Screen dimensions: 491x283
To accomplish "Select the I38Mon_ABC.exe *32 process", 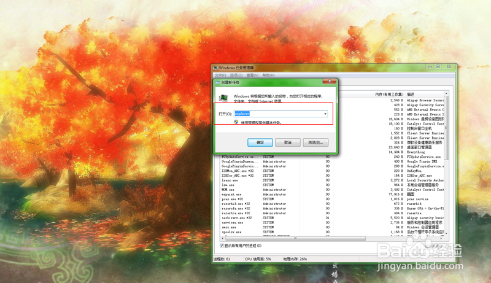I will (x=332, y=171).
